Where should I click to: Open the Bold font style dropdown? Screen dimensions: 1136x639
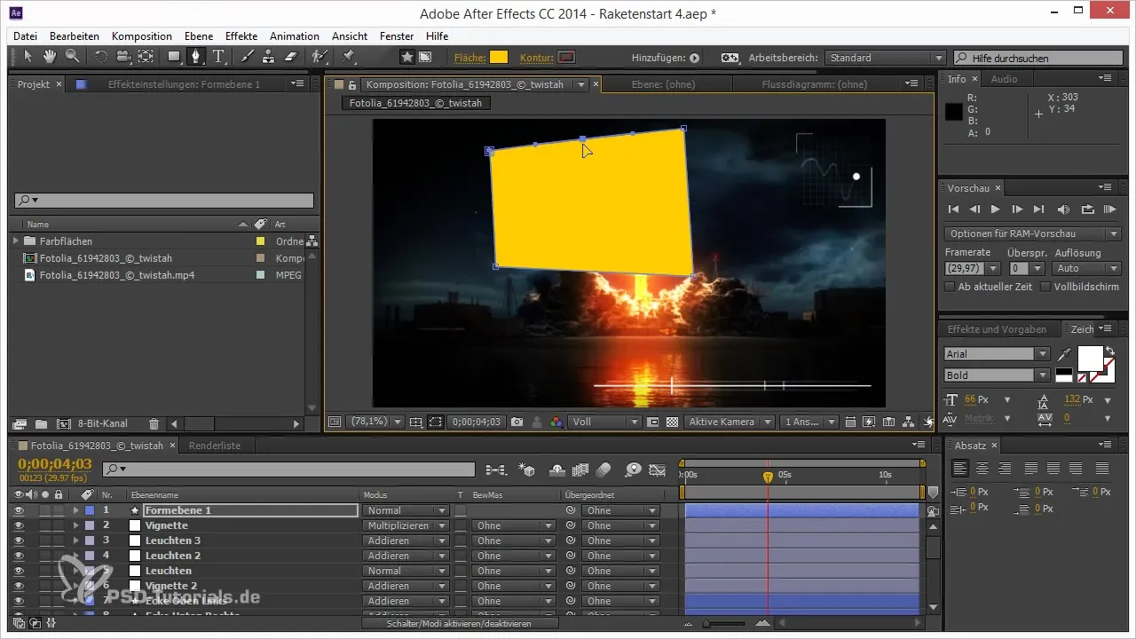997,375
